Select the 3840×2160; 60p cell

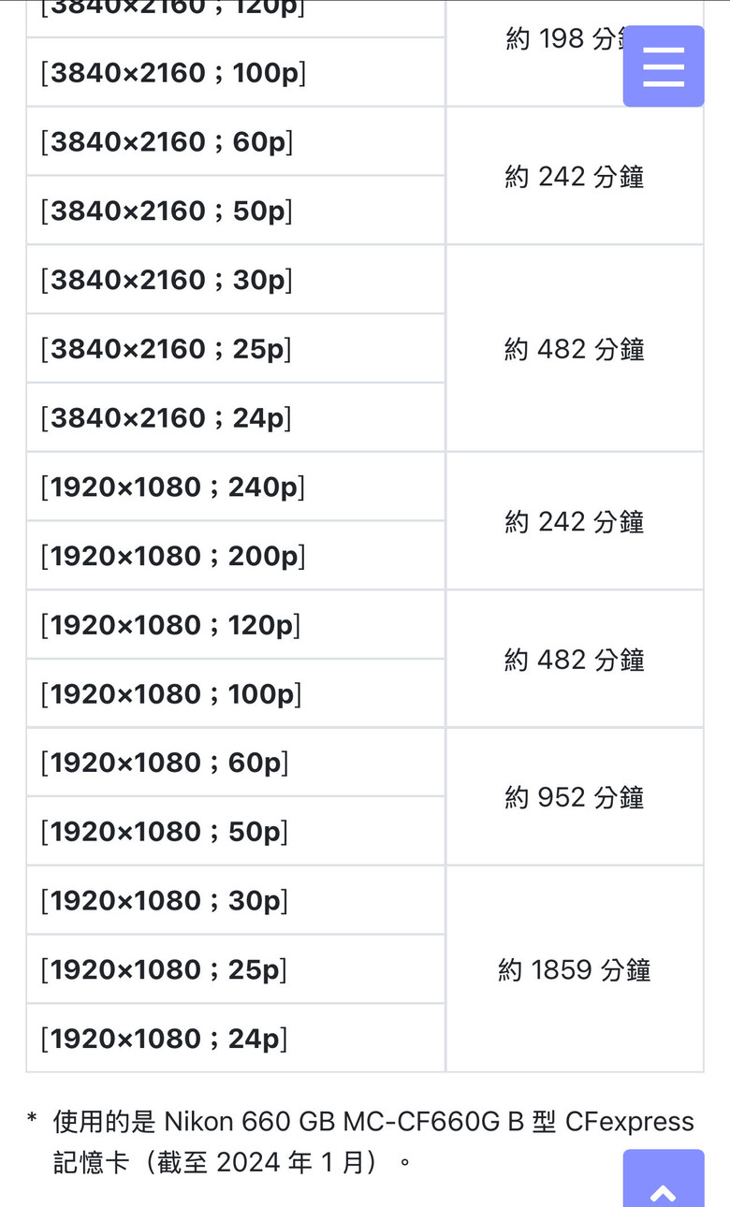click(236, 141)
